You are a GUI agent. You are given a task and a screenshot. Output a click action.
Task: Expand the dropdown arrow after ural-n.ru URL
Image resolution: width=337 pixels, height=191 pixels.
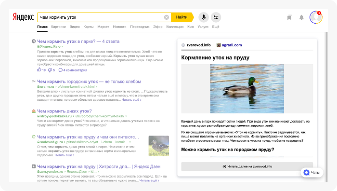coord(96,86)
